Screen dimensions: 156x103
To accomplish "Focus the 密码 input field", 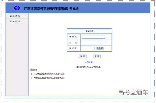I will point(94,42).
